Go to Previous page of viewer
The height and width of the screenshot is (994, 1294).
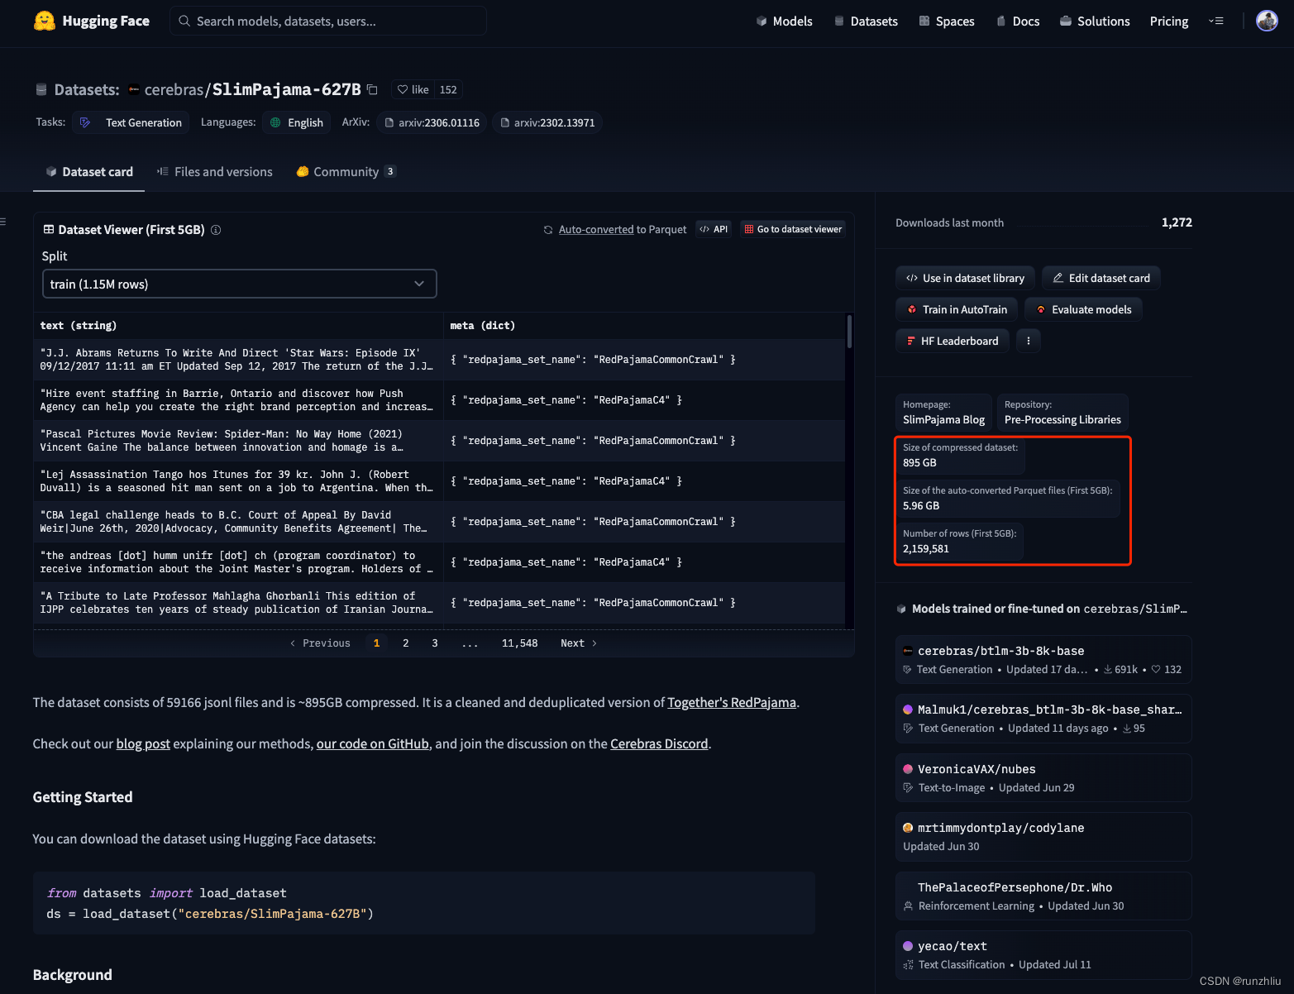click(x=320, y=643)
